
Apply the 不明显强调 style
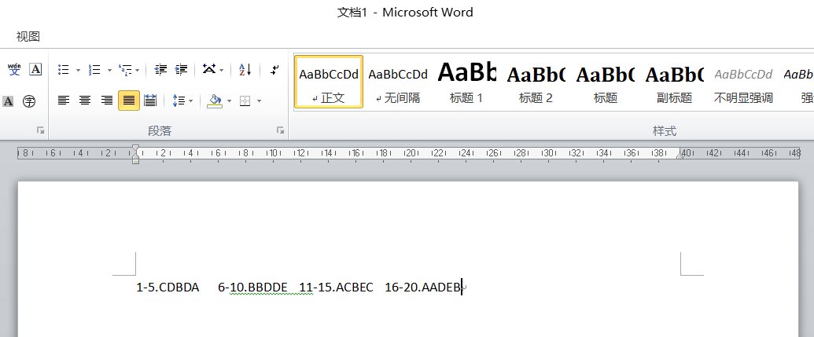[743, 82]
